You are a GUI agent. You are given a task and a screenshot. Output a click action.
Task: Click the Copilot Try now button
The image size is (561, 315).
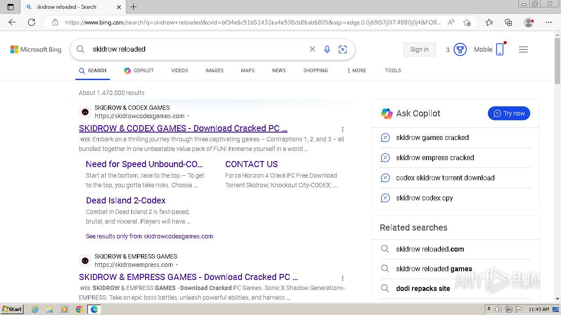tap(509, 113)
